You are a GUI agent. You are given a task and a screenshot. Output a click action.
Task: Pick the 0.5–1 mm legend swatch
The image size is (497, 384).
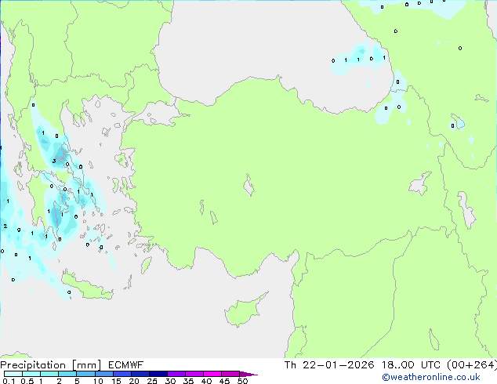click(31, 374)
